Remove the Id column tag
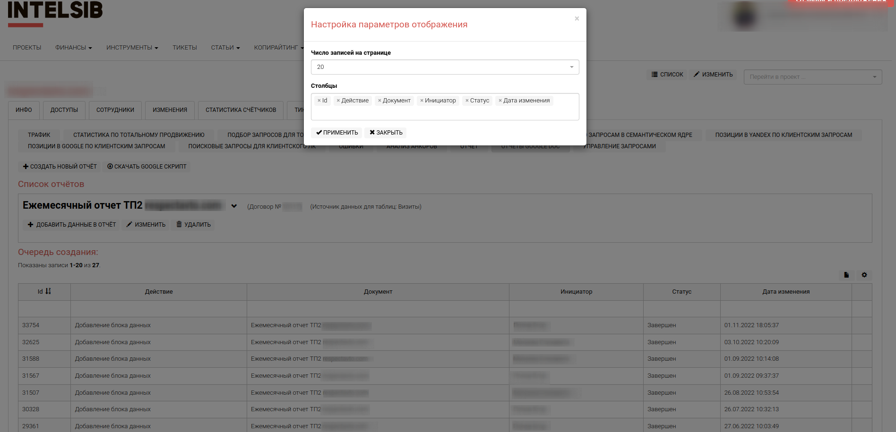 [x=319, y=101]
